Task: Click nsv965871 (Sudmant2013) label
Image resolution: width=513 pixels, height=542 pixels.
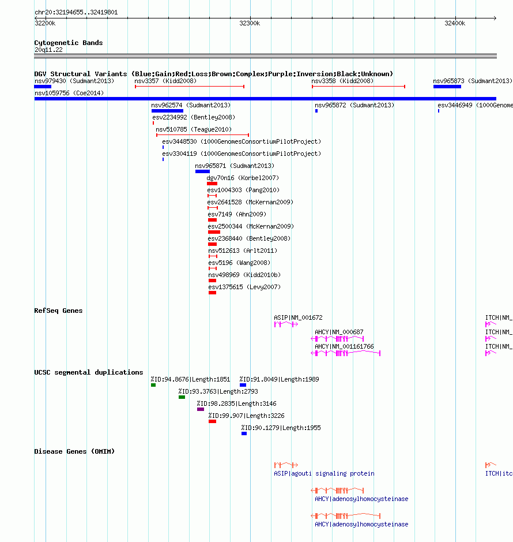Action: click(x=235, y=166)
